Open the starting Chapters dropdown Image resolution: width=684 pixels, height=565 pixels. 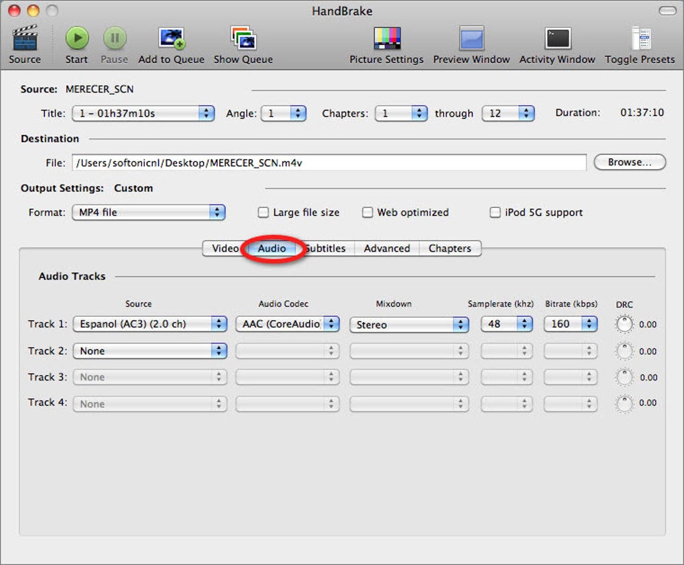tap(401, 113)
